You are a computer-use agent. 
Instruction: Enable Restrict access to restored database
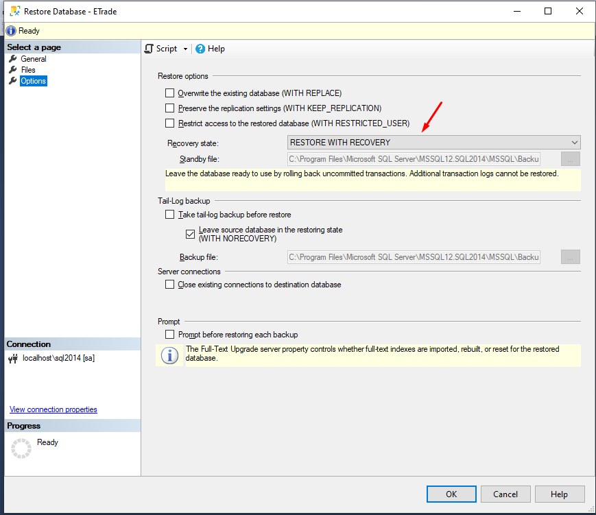[169, 123]
